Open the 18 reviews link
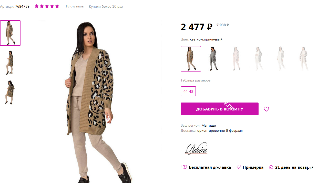 point(74,6)
